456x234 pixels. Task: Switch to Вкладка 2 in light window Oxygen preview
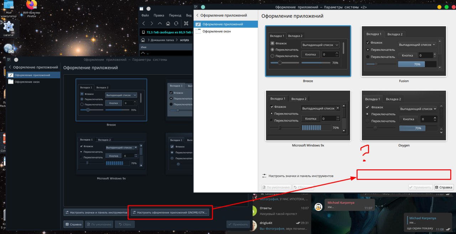tap(393, 99)
